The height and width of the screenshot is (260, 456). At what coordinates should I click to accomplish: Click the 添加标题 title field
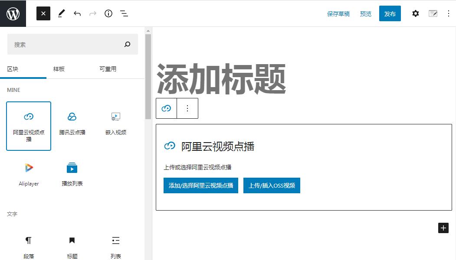221,79
